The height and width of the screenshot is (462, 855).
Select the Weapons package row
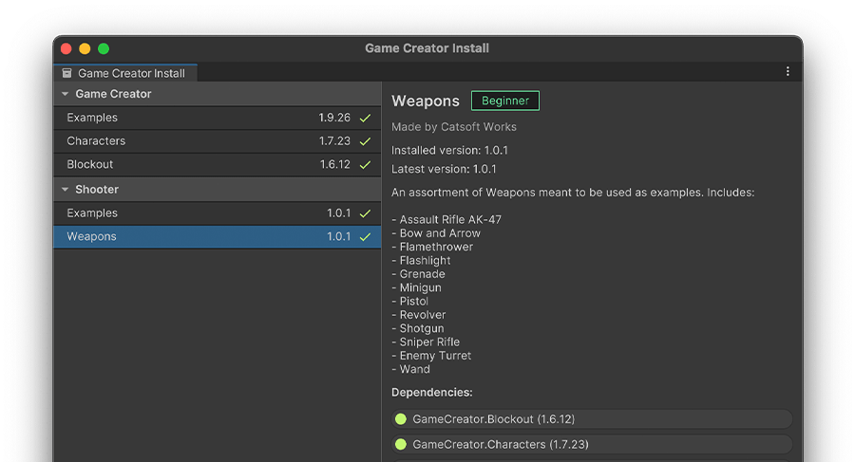[x=217, y=236]
